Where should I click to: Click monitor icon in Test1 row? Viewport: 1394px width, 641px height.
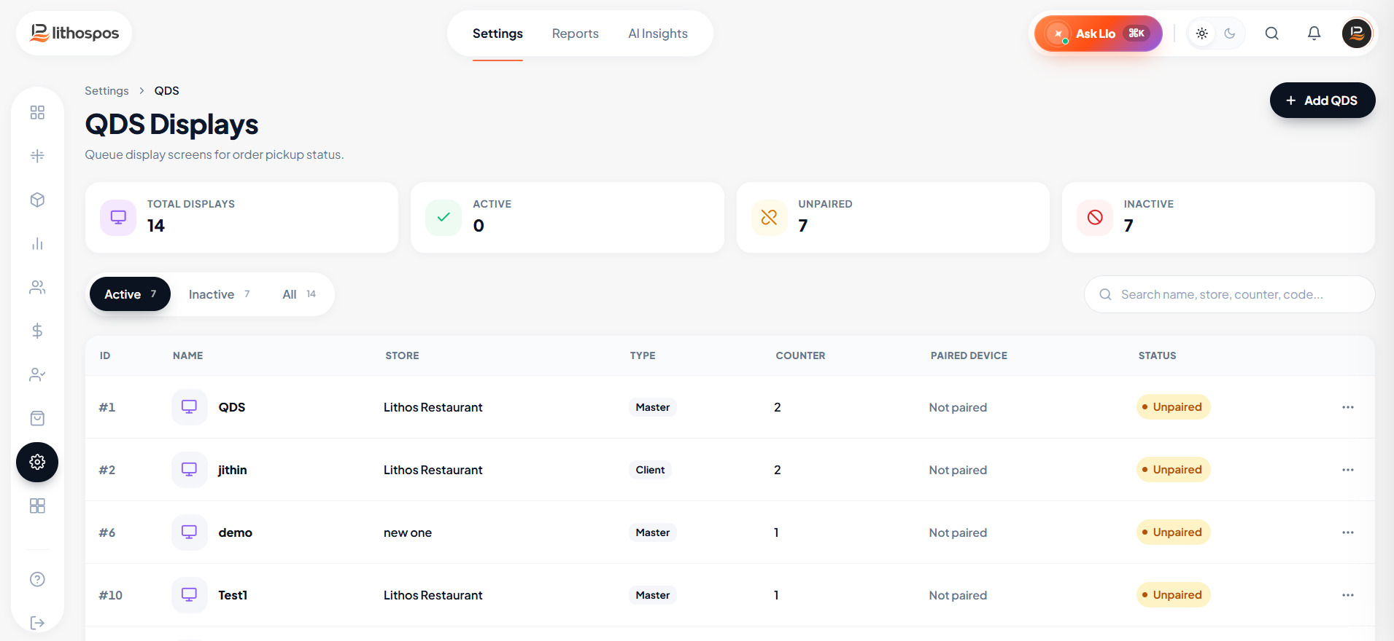(189, 595)
